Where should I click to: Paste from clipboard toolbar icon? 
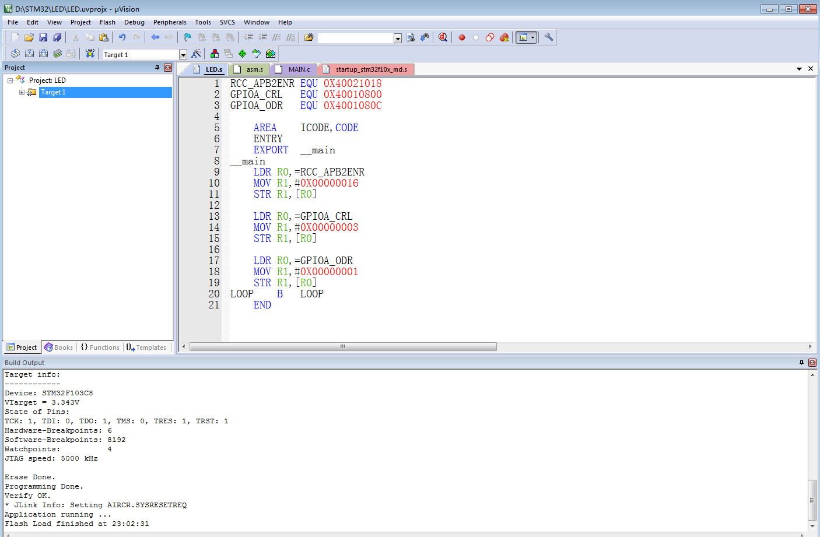[104, 37]
